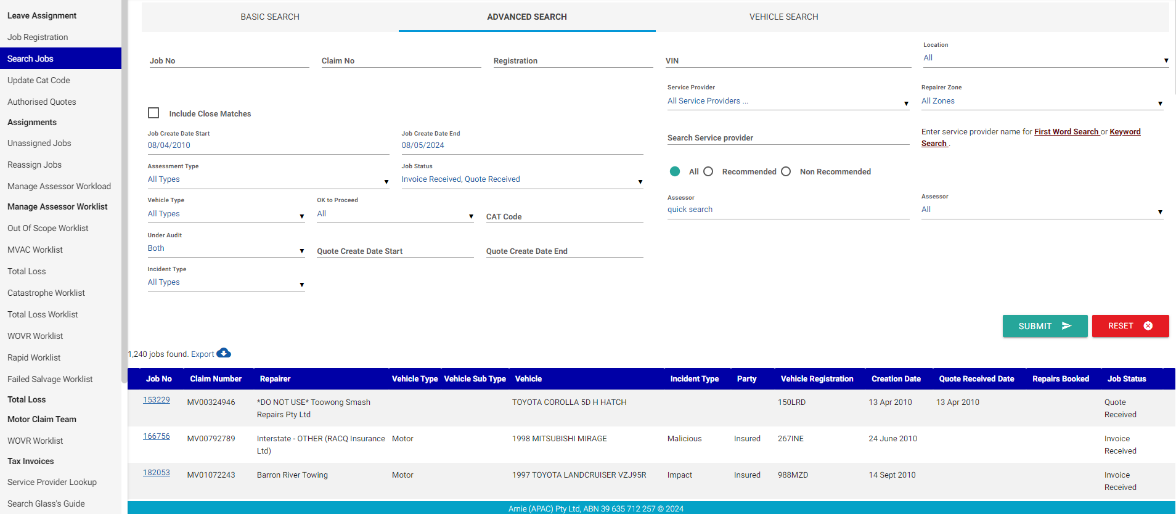
Task: Click the paper plane icon on Submit
Action: click(x=1066, y=326)
